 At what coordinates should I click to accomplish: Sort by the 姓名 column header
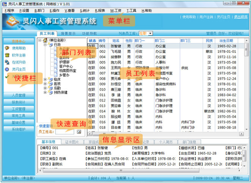(116, 41)
